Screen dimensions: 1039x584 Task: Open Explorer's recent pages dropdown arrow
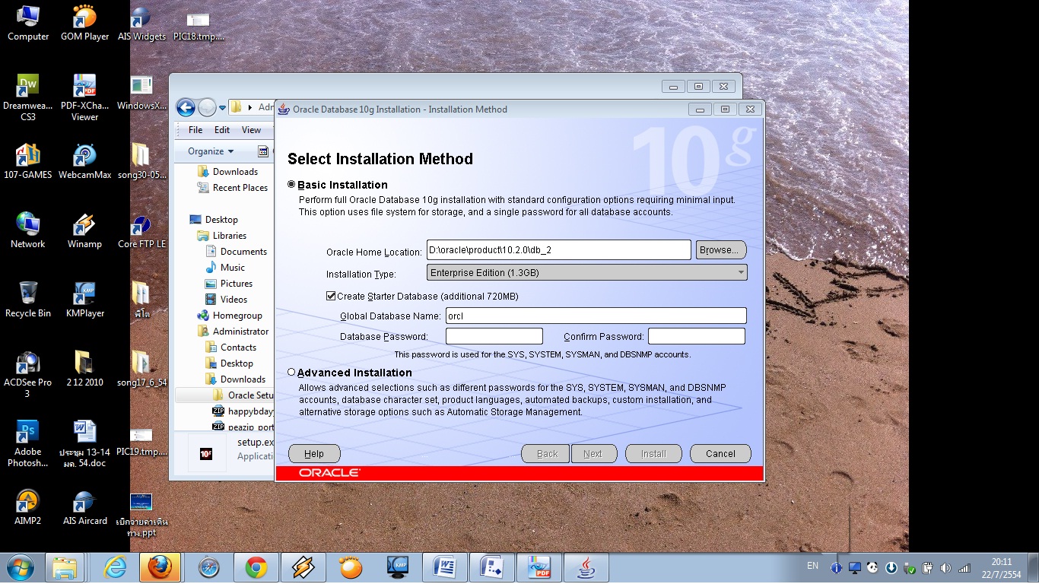[x=223, y=108]
